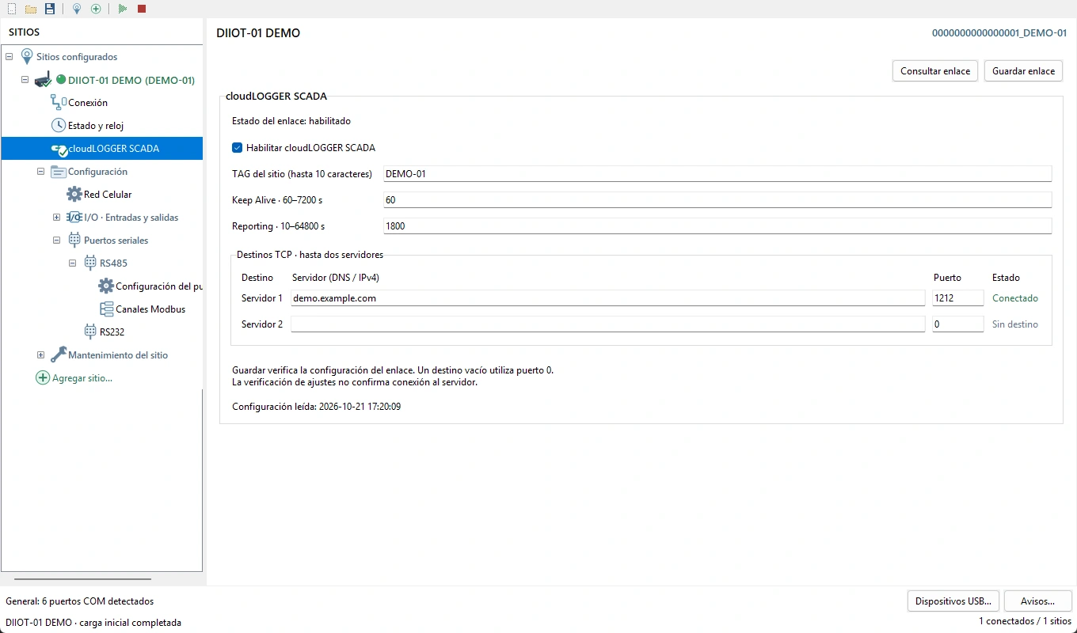
Task: Click the TAG del sitio input field
Action: (717, 173)
